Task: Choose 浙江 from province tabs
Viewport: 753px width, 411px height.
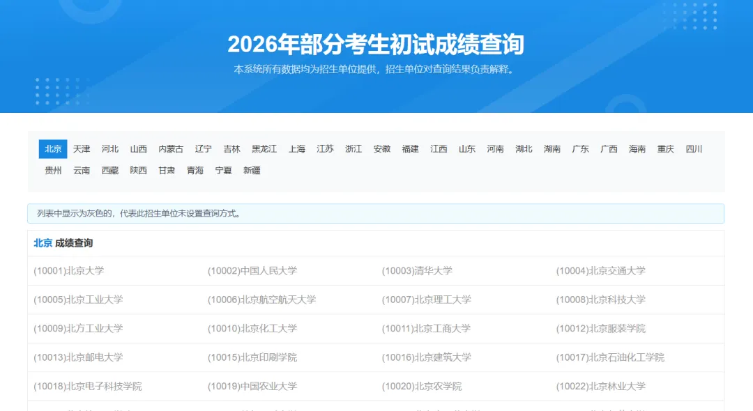Action: coord(353,149)
